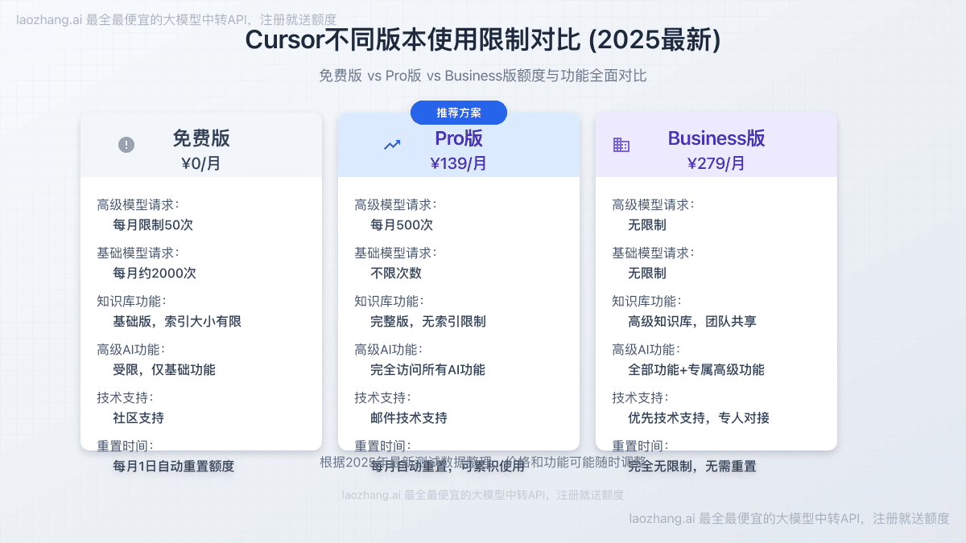Select the 免费版 card title
Viewport: 966px width, 543px height.
click(x=201, y=138)
